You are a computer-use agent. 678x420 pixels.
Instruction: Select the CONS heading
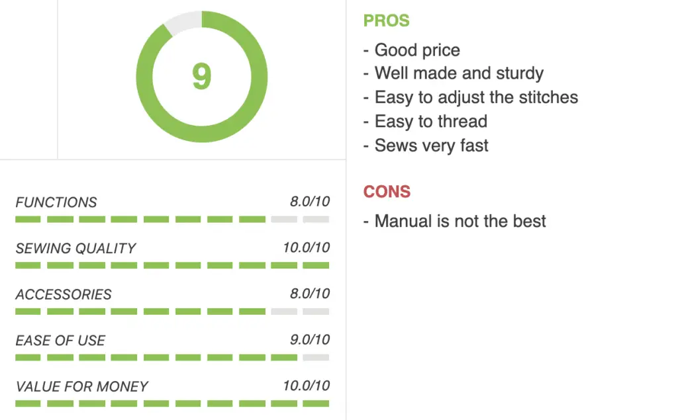[x=387, y=191]
